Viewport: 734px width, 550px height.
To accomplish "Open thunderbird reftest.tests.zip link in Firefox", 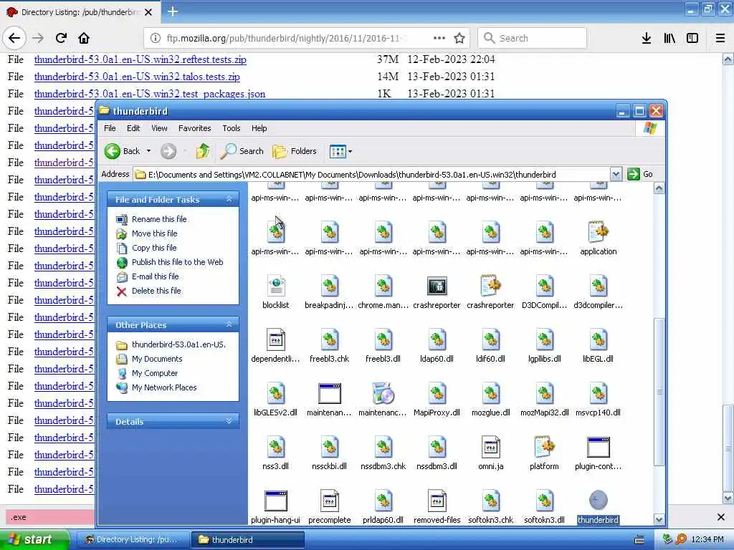I will (x=140, y=59).
